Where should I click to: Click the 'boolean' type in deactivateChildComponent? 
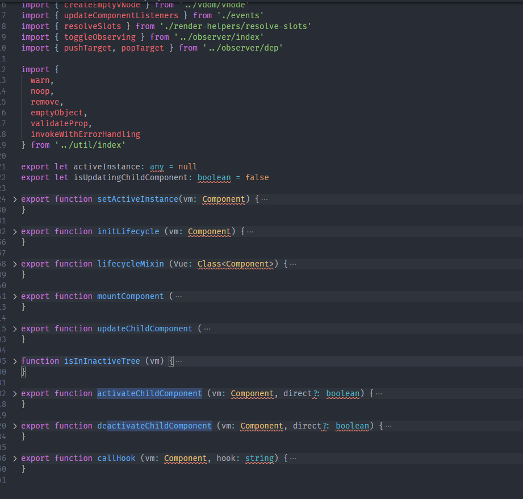(x=352, y=426)
